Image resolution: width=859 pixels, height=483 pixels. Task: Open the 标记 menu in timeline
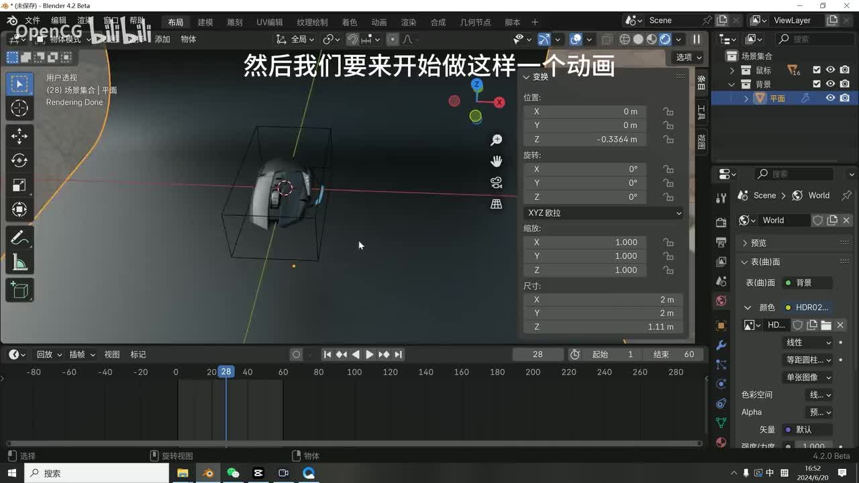click(138, 354)
